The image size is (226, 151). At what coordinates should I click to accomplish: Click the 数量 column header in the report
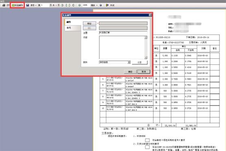165,49
